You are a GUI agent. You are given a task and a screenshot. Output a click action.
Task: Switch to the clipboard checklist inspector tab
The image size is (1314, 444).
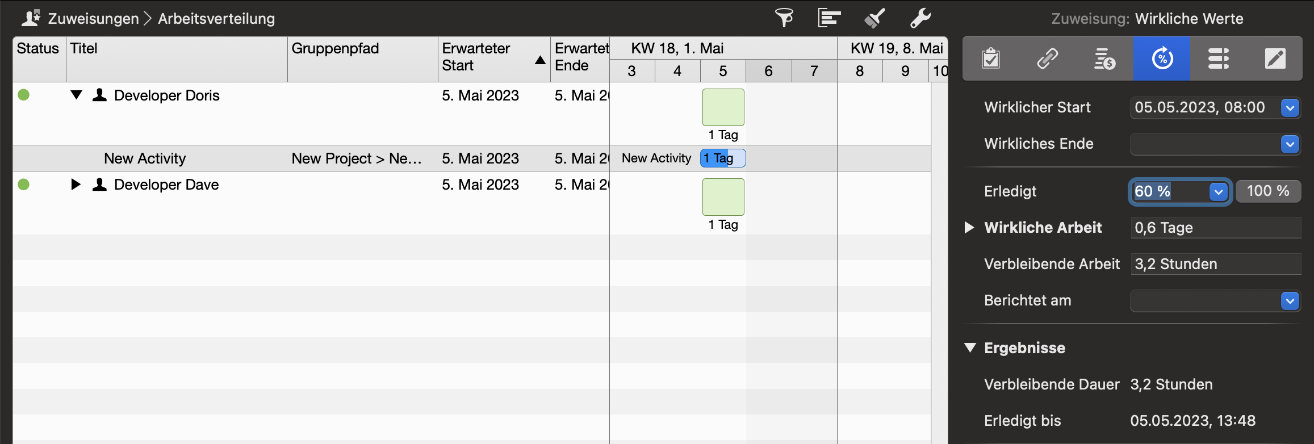pos(991,58)
